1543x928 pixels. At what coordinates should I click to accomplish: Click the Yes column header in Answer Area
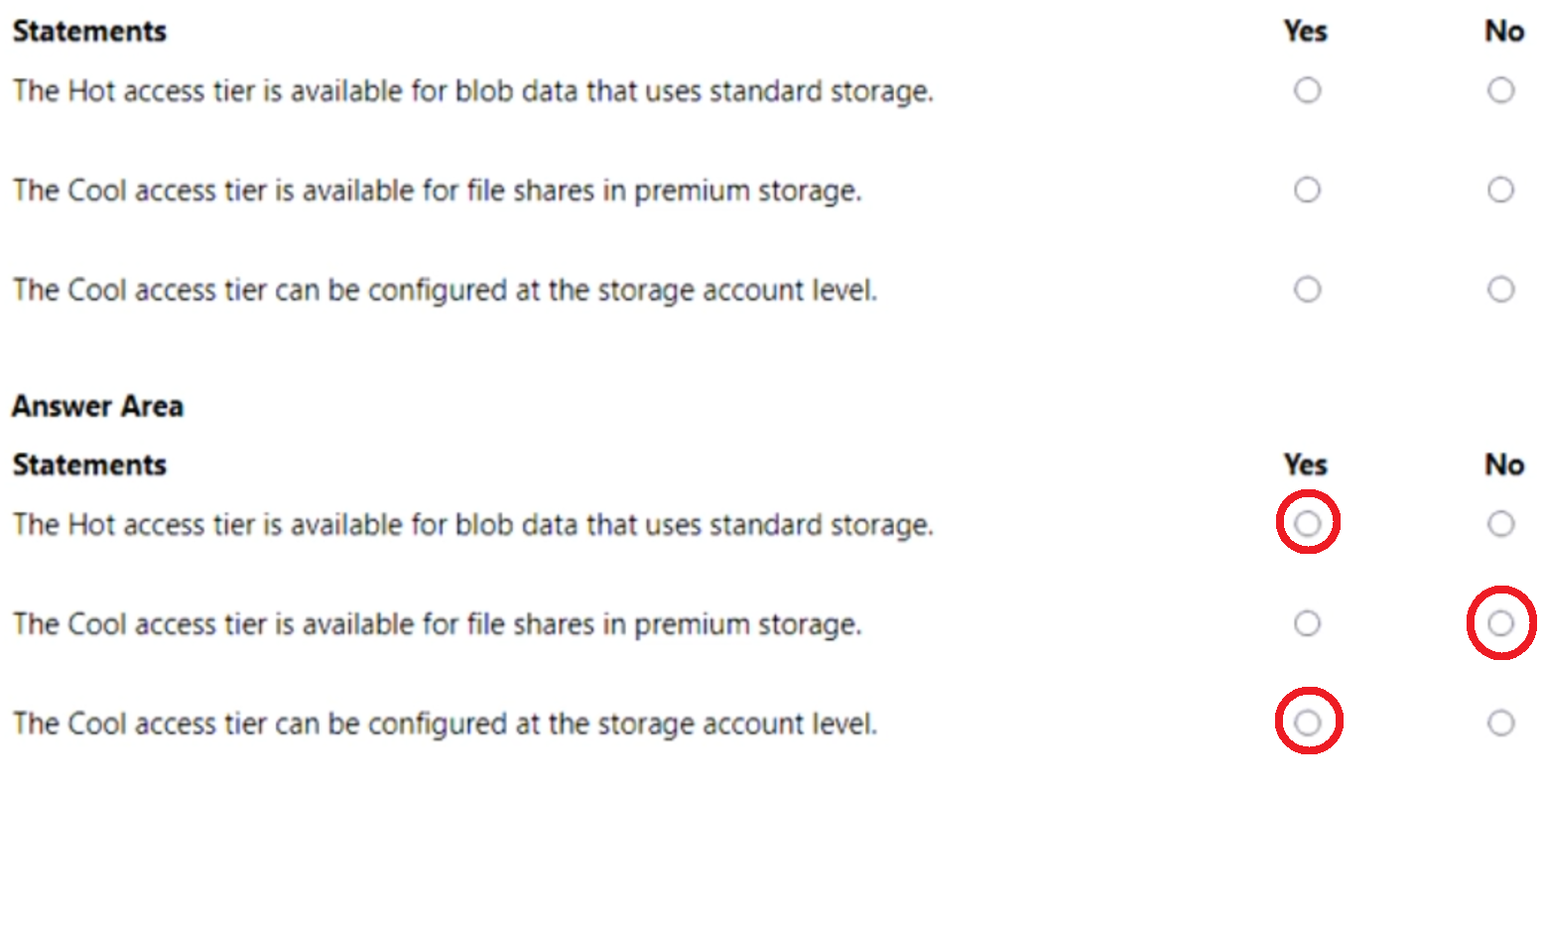tap(1305, 464)
